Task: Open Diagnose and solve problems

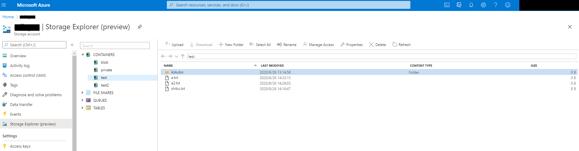Action: [x=36, y=95]
